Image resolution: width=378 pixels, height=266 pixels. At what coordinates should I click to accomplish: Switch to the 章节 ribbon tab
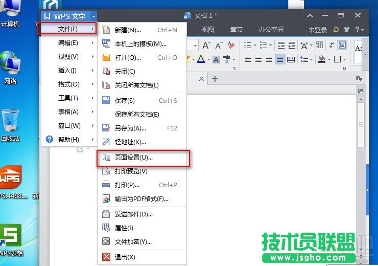click(236, 30)
